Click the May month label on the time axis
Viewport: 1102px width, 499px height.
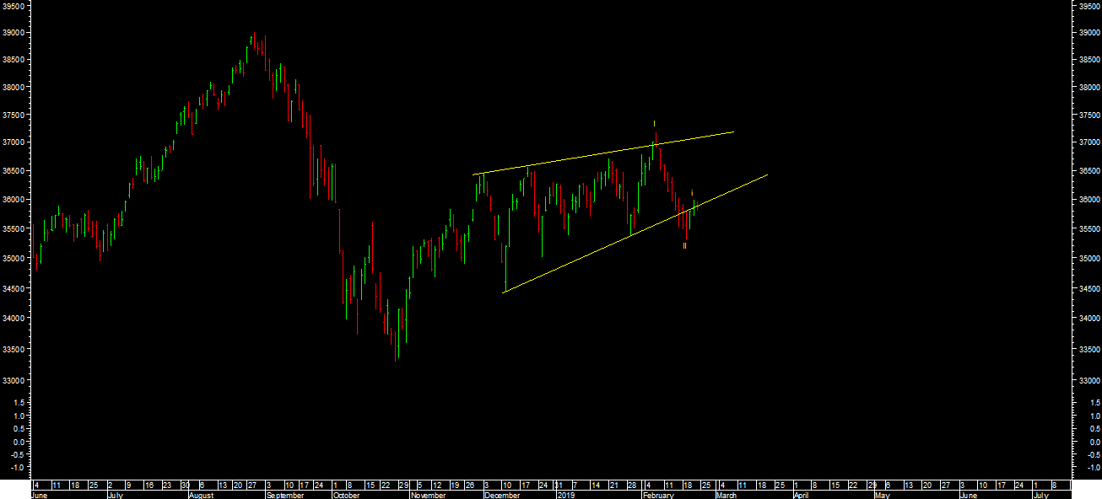[882, 496]
